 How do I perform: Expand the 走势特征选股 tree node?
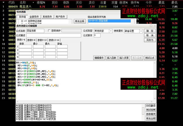pos(22,21)
